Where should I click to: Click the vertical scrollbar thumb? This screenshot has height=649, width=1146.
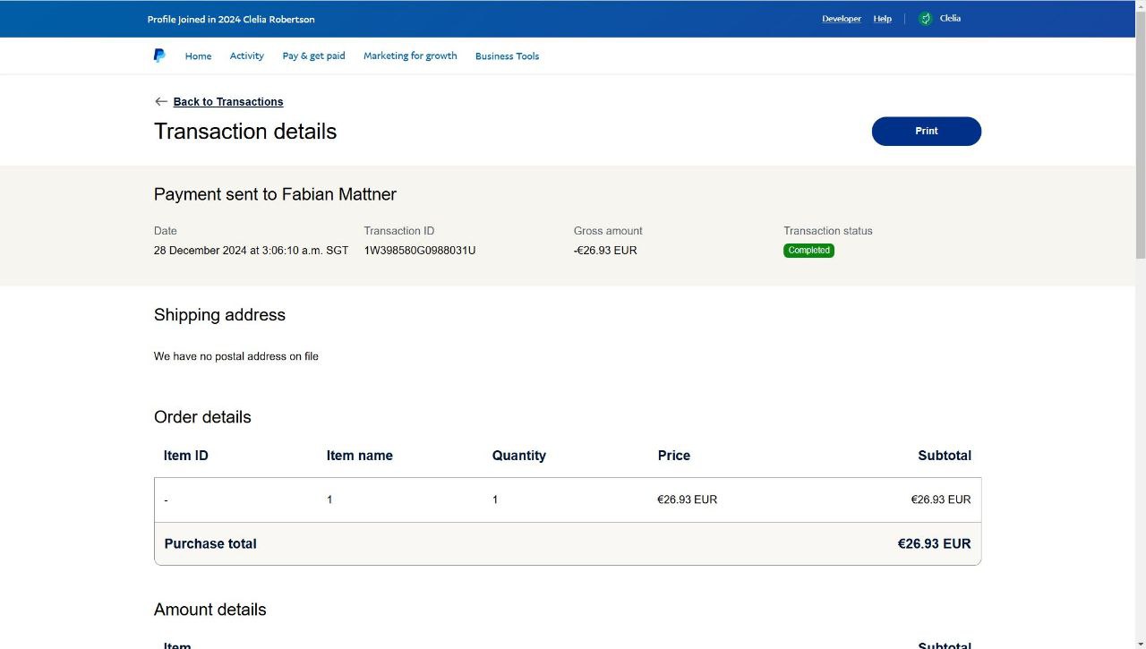[x=1140, y=134]
